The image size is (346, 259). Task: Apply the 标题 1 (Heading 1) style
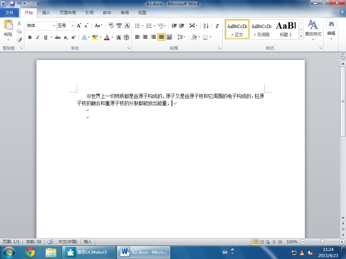coord(286,29)
